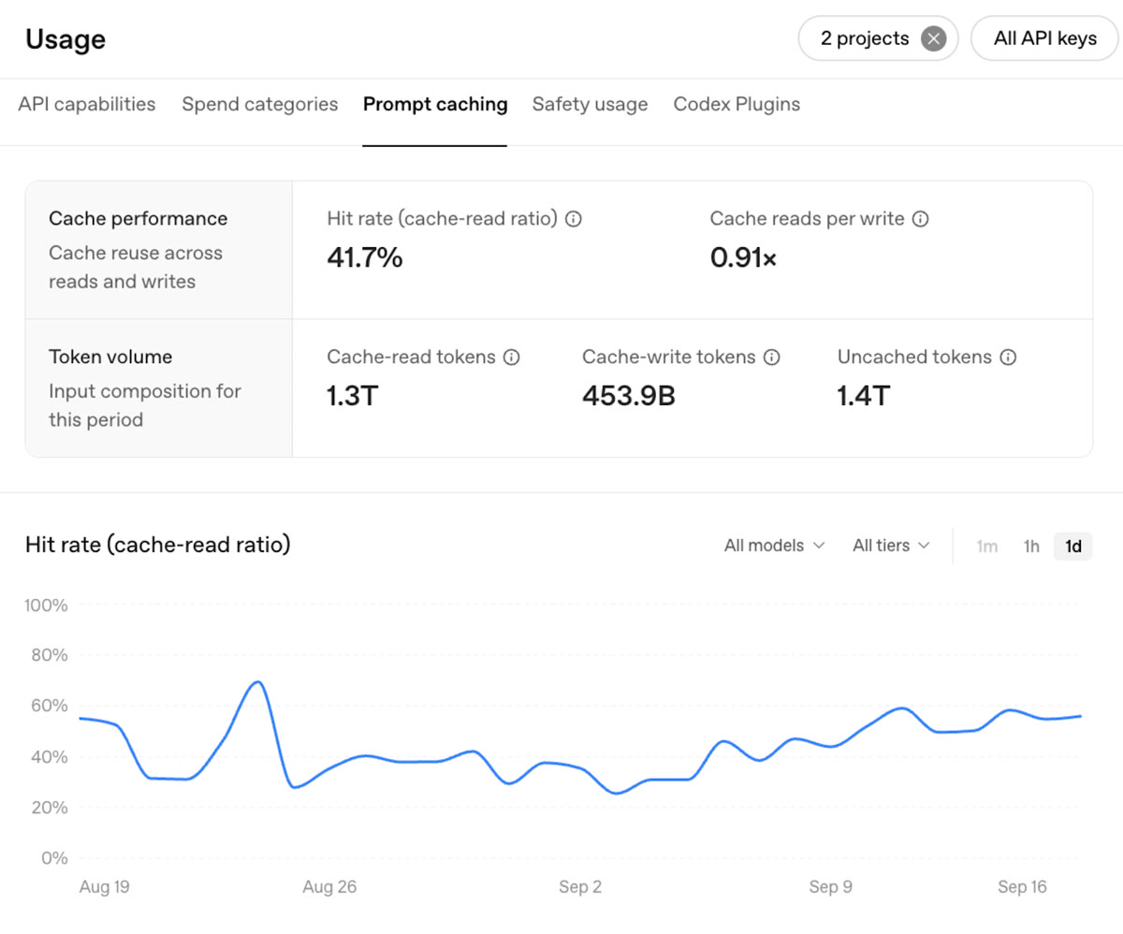The image size is (1123, 934).
Task: Show info for Hit rate (cache-read ratio)
Action: (574, 219)
